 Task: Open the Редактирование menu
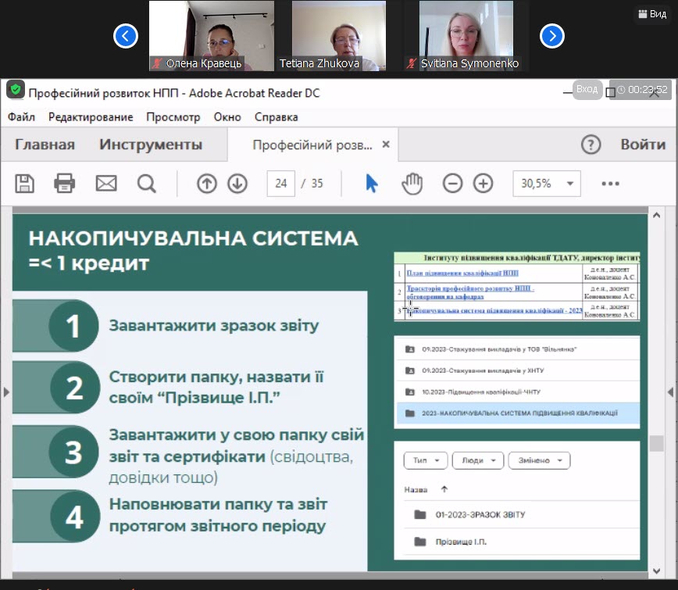pyautogui.click(x=91, y=116)
